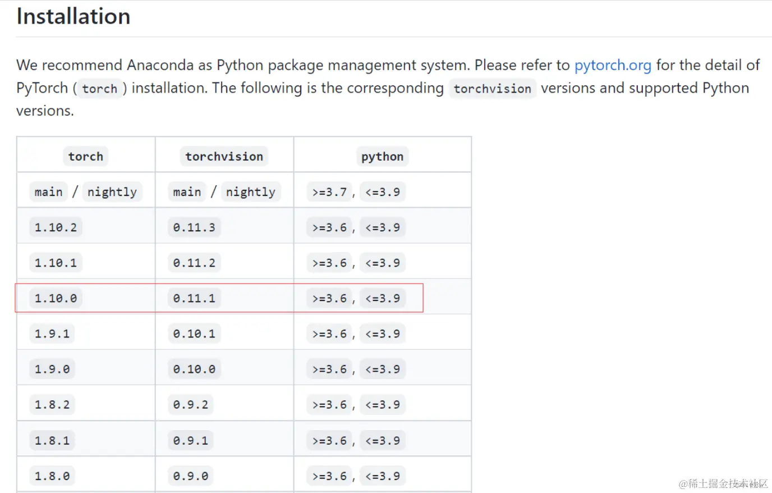The width and height of the screenshot is (772, 493).
Task: Select the 'python' column header
Action: [382, 157]
